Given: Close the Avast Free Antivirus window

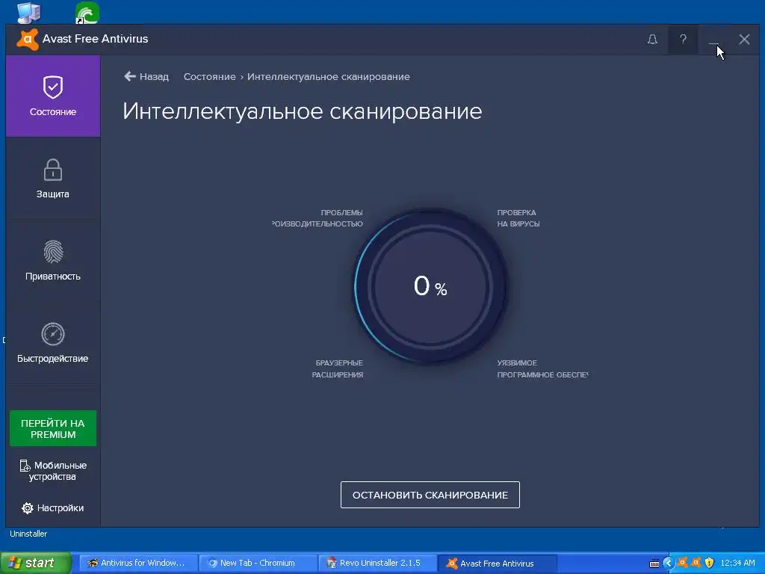Looking at the screenshot, I should click(744, 40).
